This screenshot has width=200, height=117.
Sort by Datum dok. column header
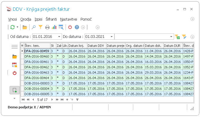click(154, 46)
